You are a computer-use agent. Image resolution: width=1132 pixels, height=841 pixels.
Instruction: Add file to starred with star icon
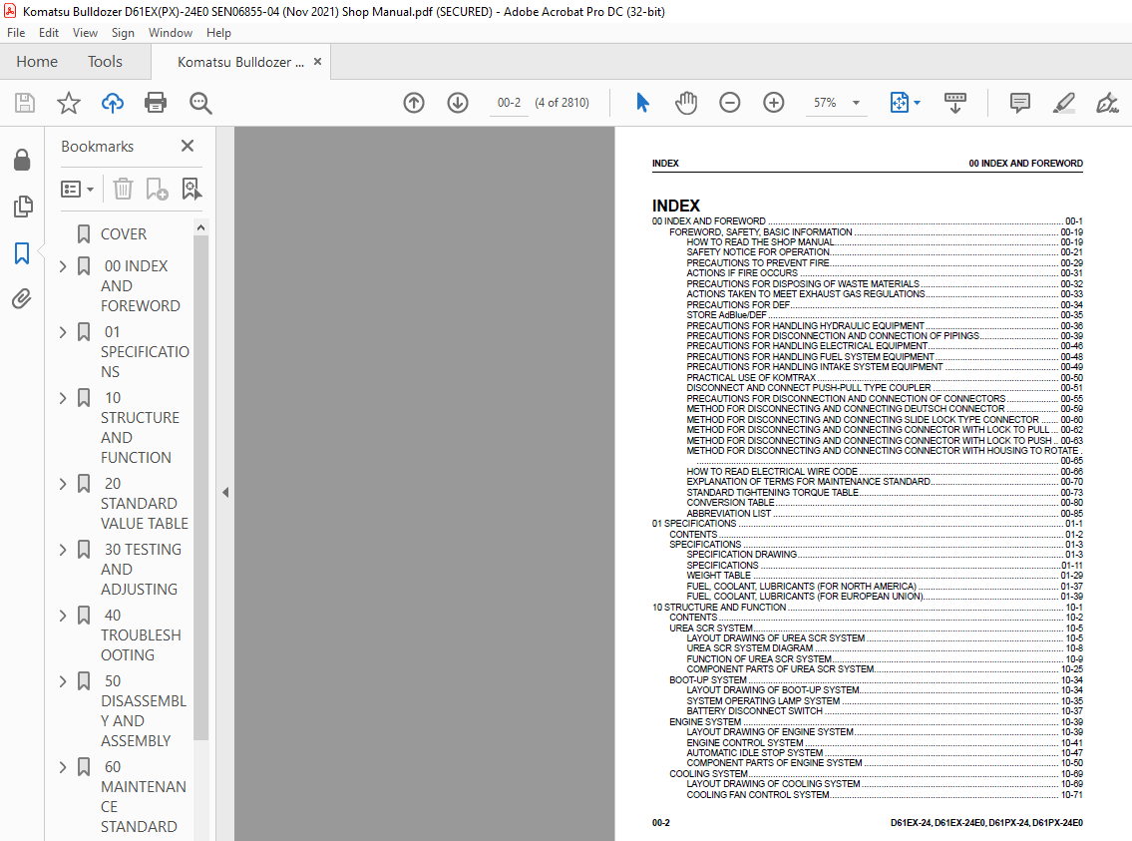coord(69,103)
